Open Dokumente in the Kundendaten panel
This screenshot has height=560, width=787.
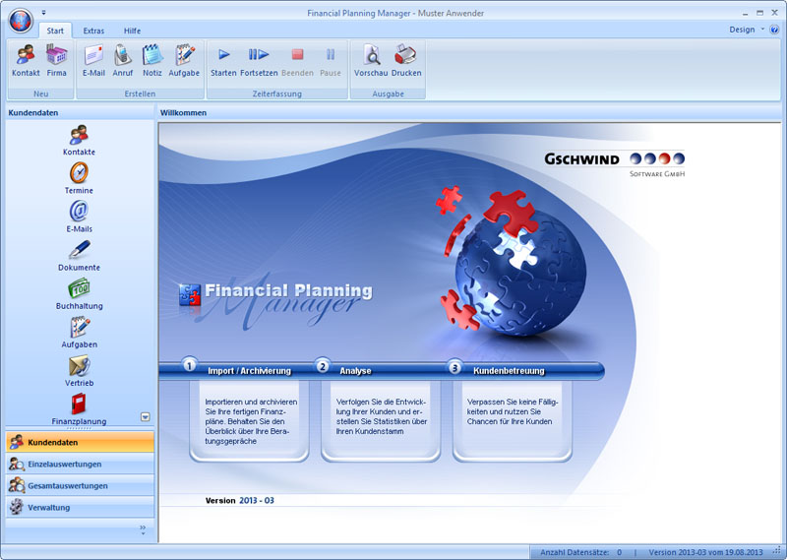coord(79,254)
